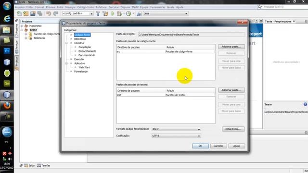Open Photoshop from the taskbar
This screenshot has height=173, width=308.
pyautogui.click(x=7, y=51)
